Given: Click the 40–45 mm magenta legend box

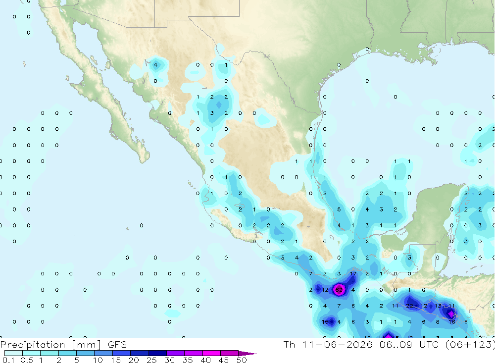Looking at the screenshot, I should pos(211,353).
